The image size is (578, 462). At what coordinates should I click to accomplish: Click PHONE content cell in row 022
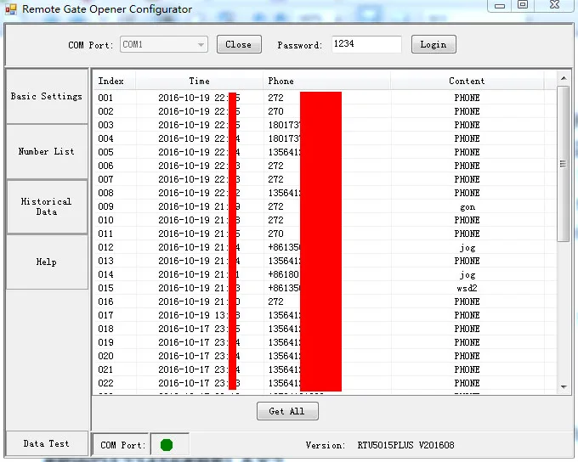click(x=467, y=384)
